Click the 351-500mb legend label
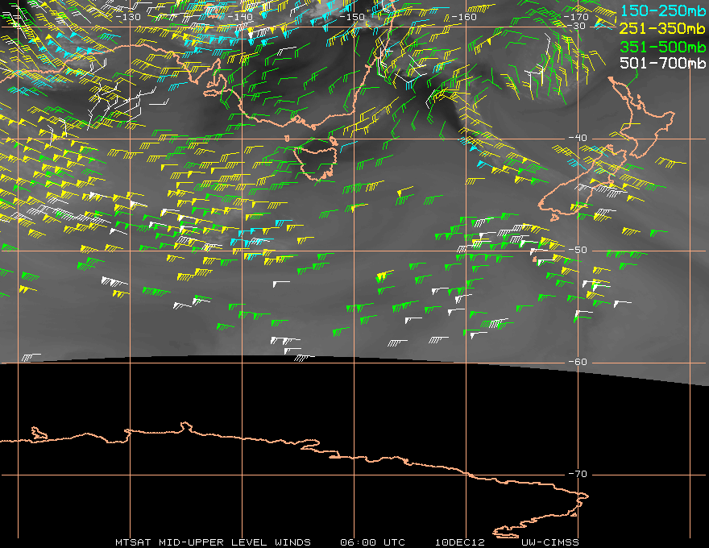709x548 pixels. [662, 46]
